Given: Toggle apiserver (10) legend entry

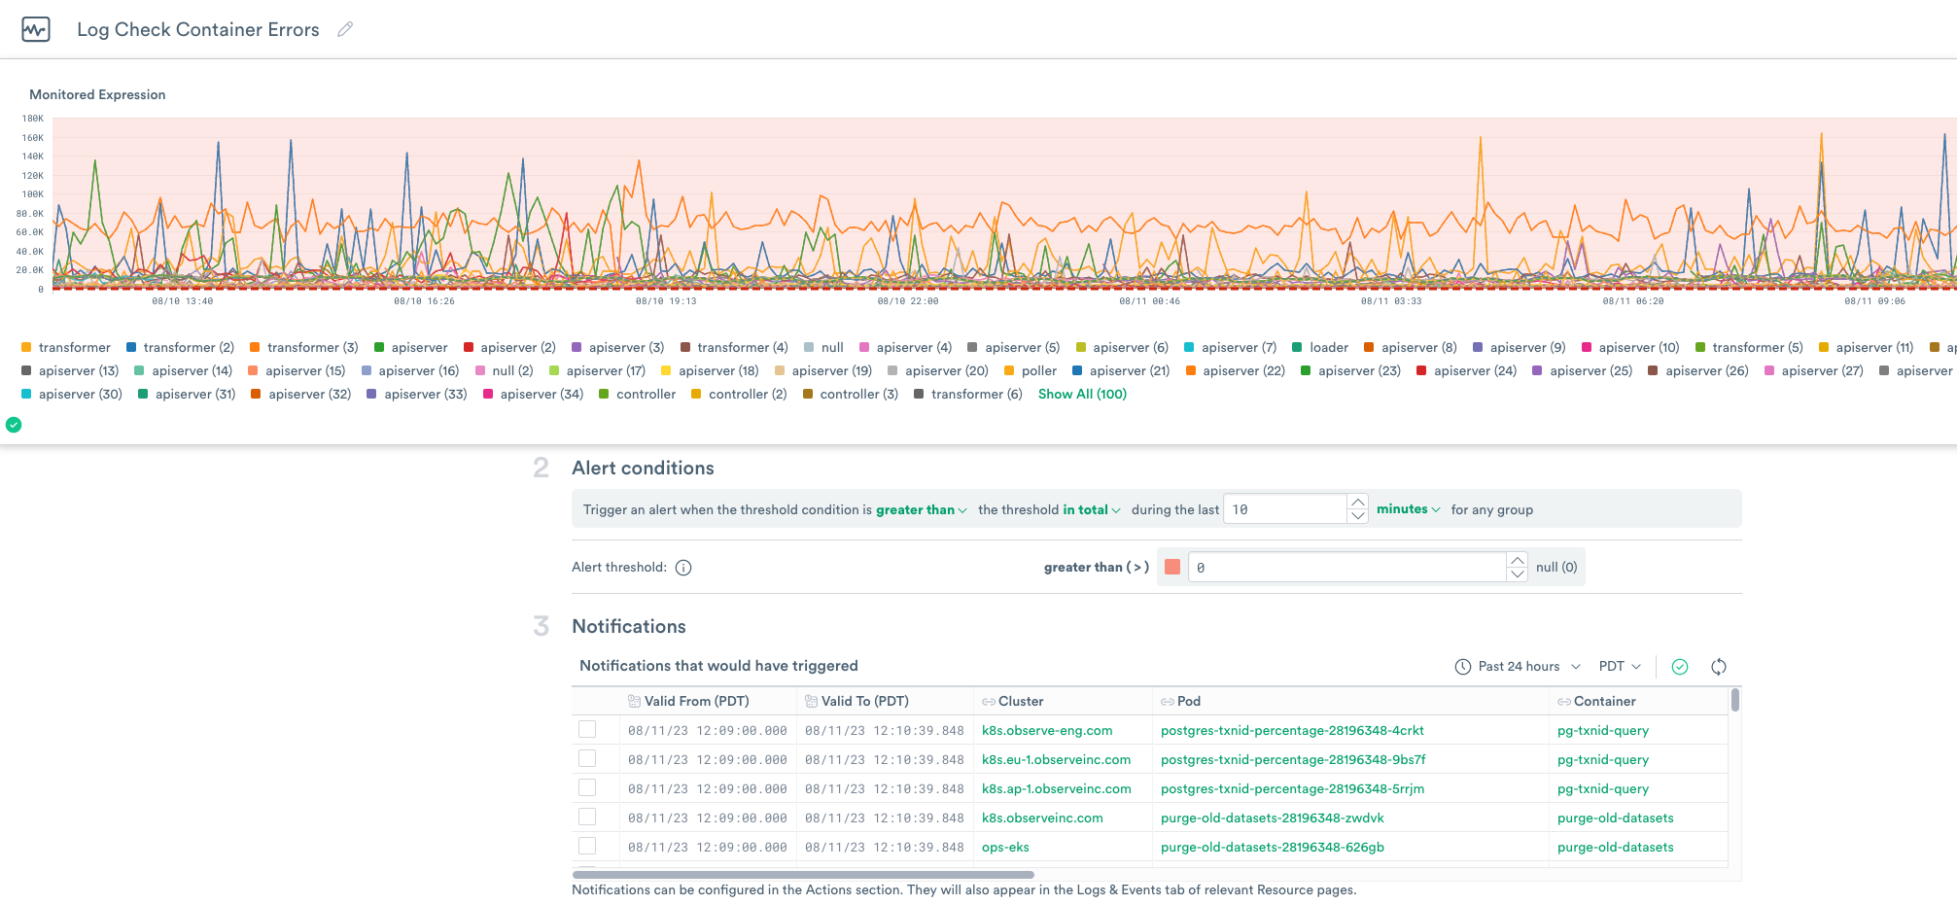Looking at the screenshot, I should [x=1630, y=347].
